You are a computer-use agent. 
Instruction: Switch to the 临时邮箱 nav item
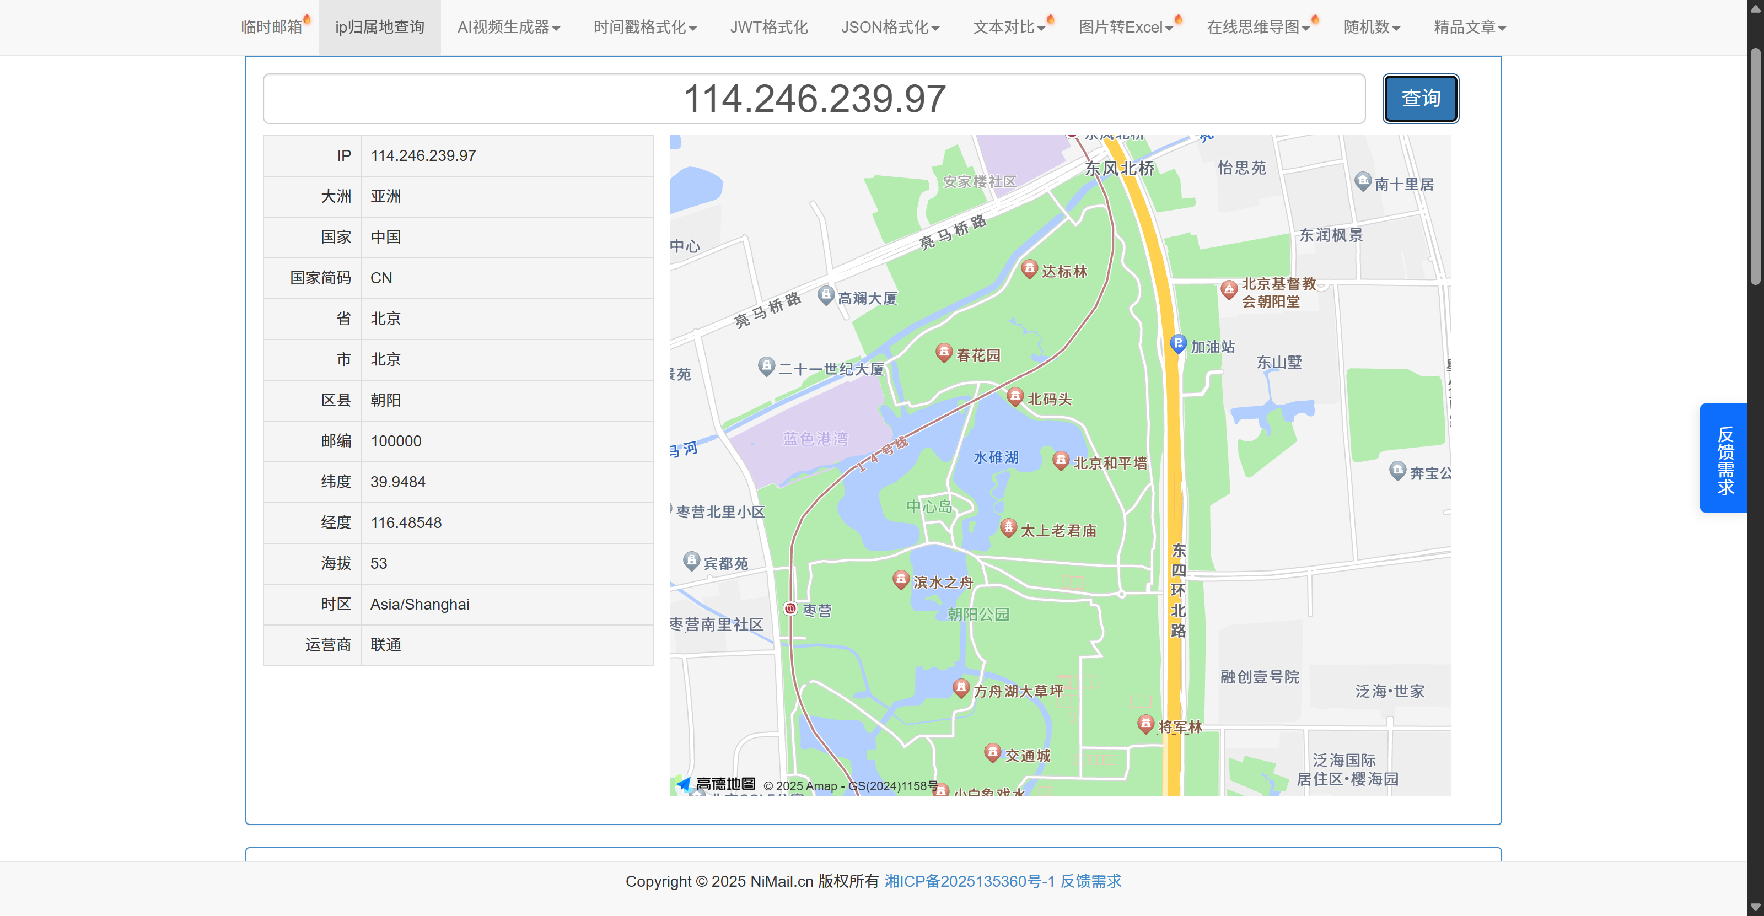click(x=272, y=28)
